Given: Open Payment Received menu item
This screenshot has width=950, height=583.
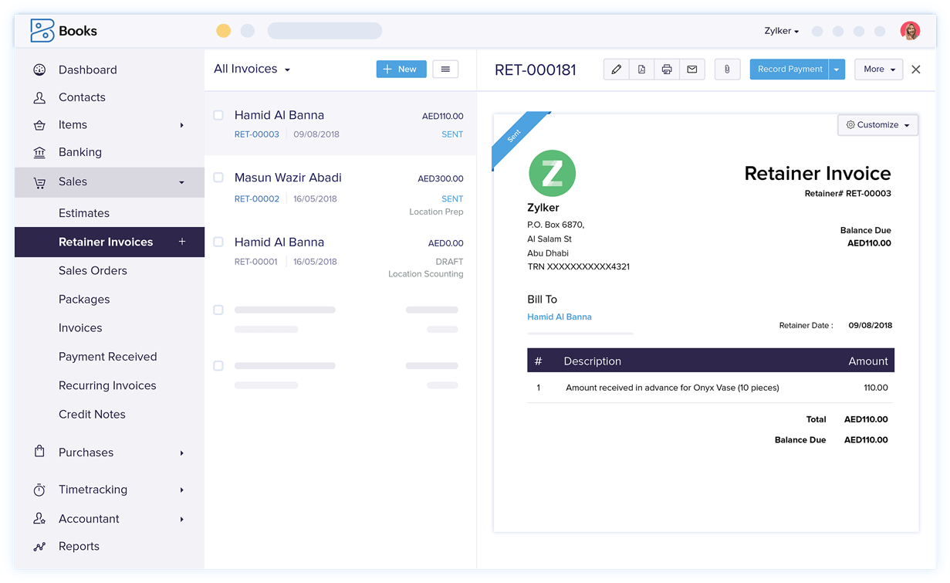Looking at the screenshot, I should 108,357.
